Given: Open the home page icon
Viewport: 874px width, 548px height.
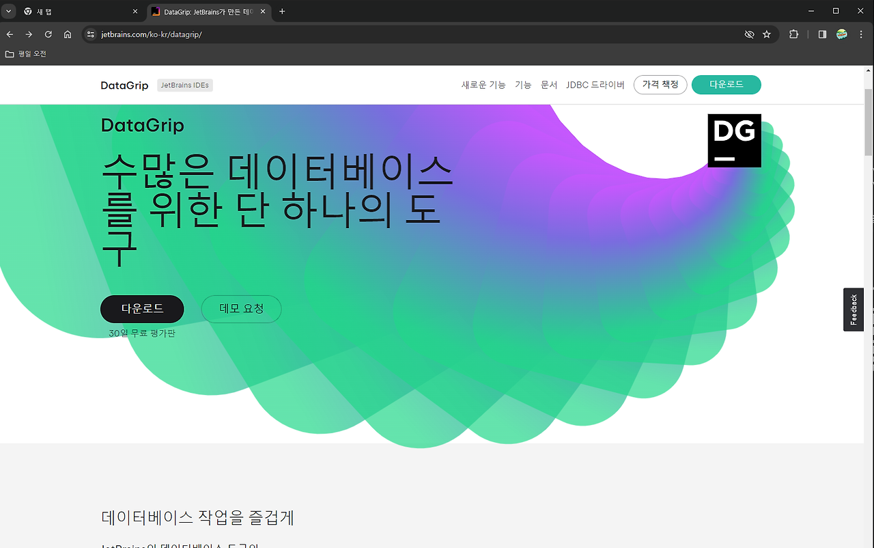Looking at the screenshot, I should tap(68, 34).
